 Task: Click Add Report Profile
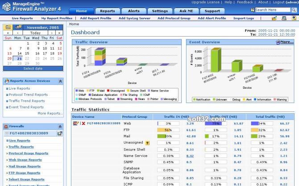pos(96,18)
